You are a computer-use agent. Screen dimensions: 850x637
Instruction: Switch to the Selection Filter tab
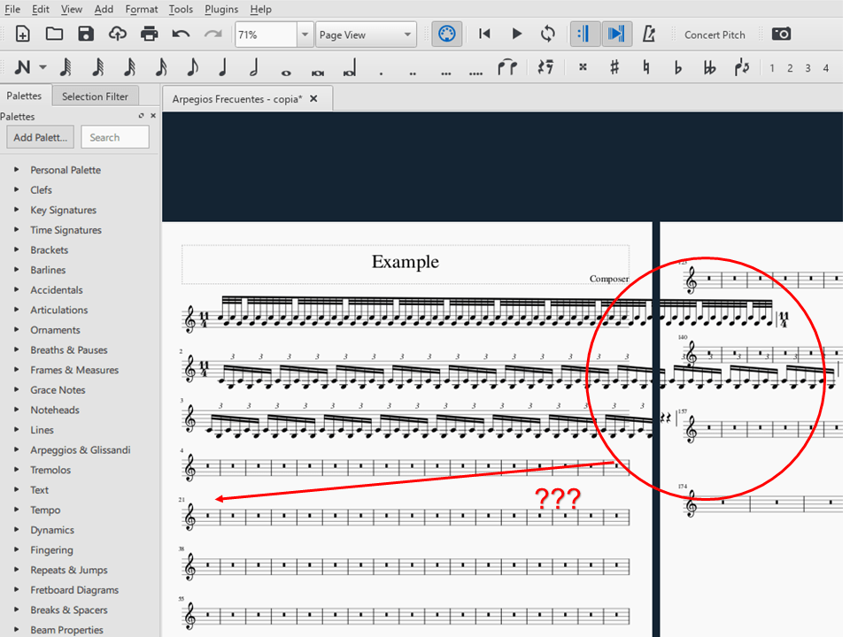click(x=95, y=96)
